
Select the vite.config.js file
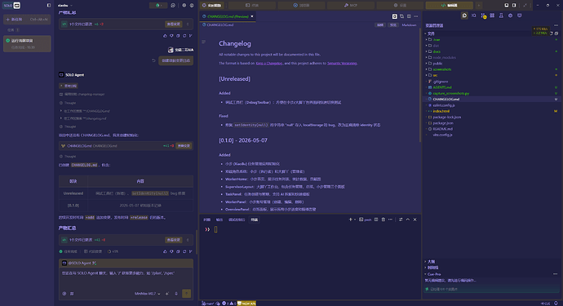pyautogui.click(x=442, y=135)
